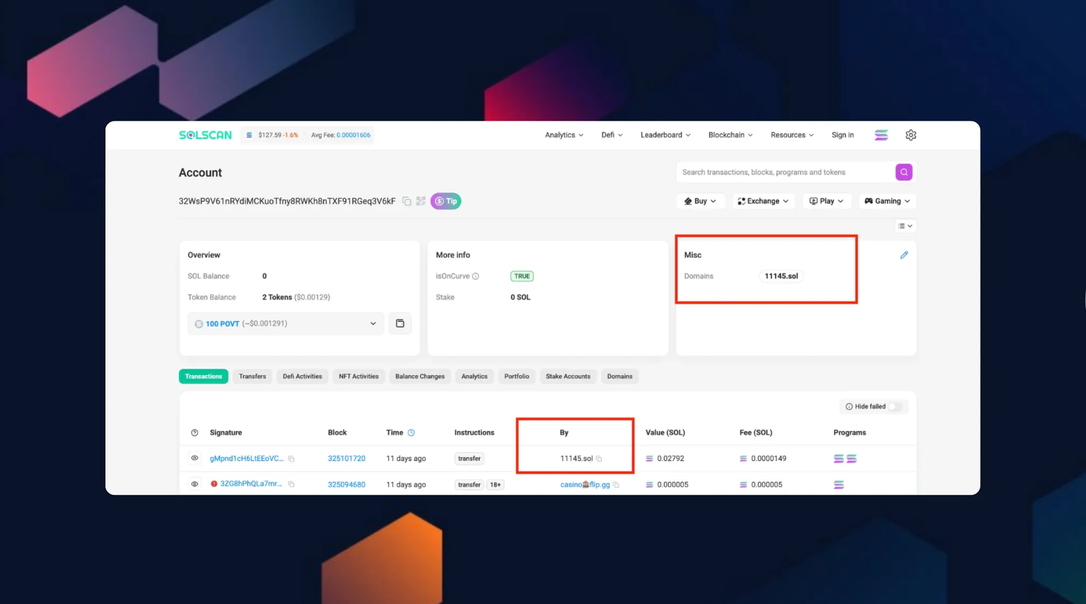1086x604 pixels.
Task: Expand the Analytics navigation menu
Action: [564, 135]
